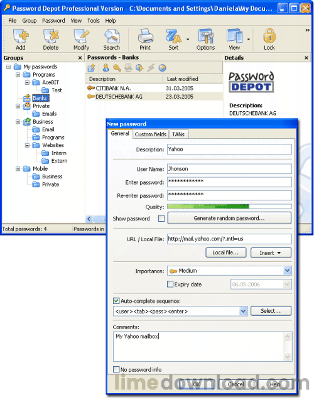Select the Banks group in tree
This screenshot has height=402, width=314.
pyautogui.click(x=40, y=98)
